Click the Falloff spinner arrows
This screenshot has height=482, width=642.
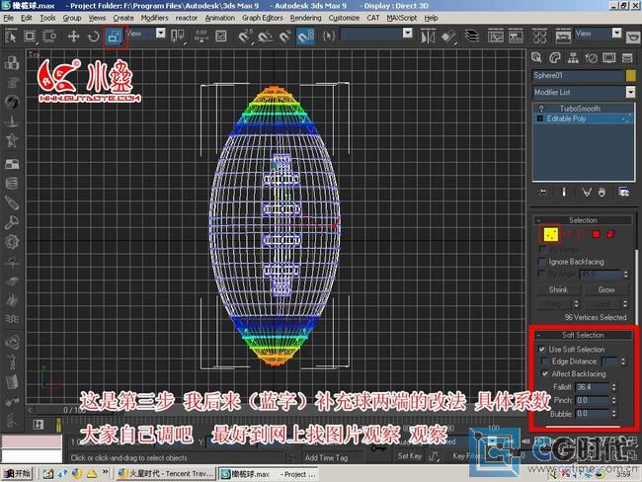(x=613, y=387)
